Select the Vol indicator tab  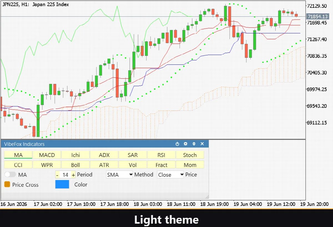[x=133, y=165]
